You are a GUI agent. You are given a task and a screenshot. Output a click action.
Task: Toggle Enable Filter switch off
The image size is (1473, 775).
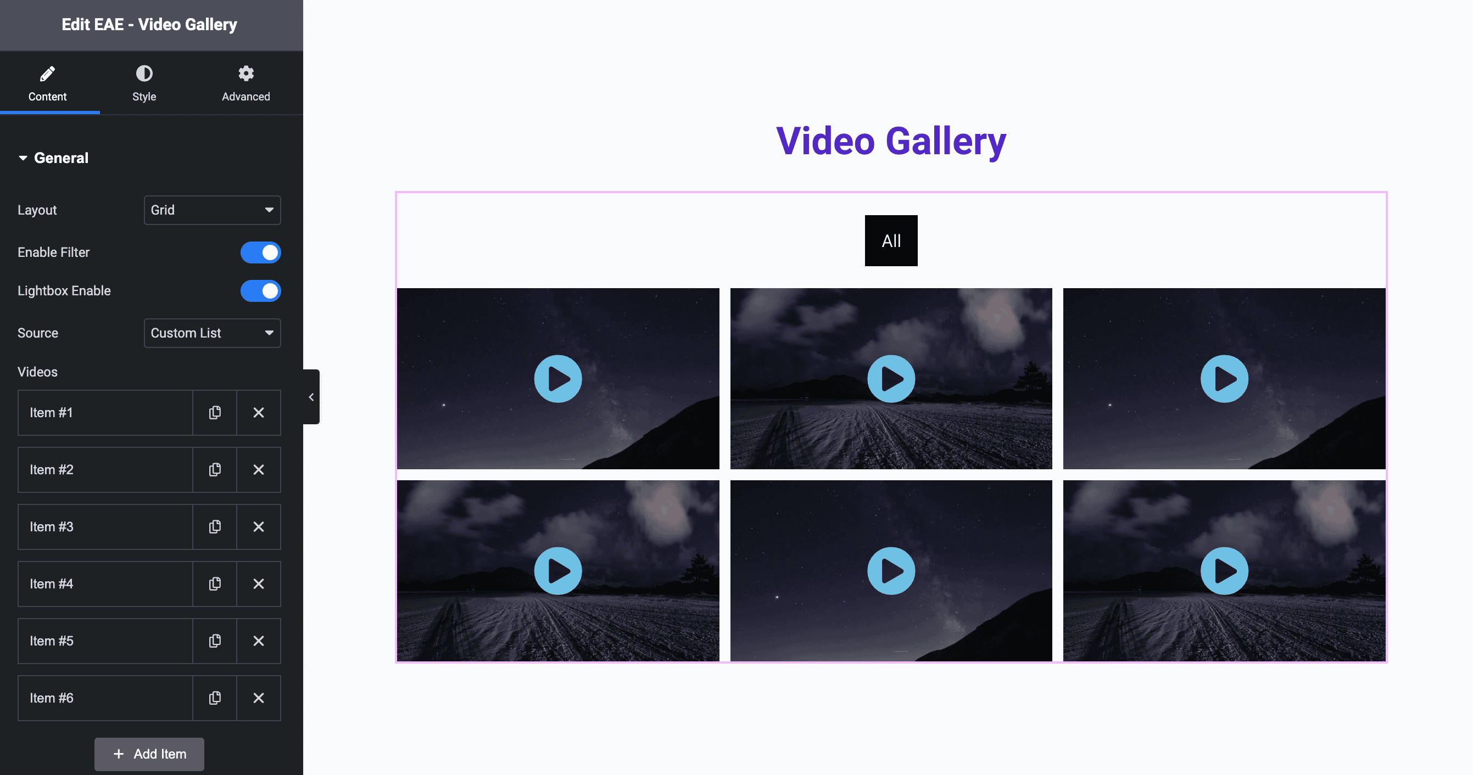pyautogui.click(x=261, y=252)
